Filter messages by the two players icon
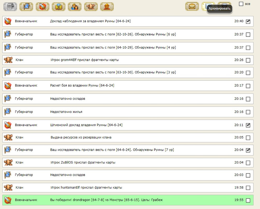Viewport: 260px width, 209px height. 75,7
